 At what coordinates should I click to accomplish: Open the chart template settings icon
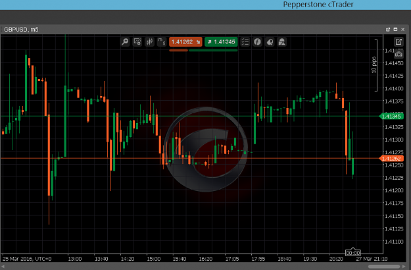137,41
